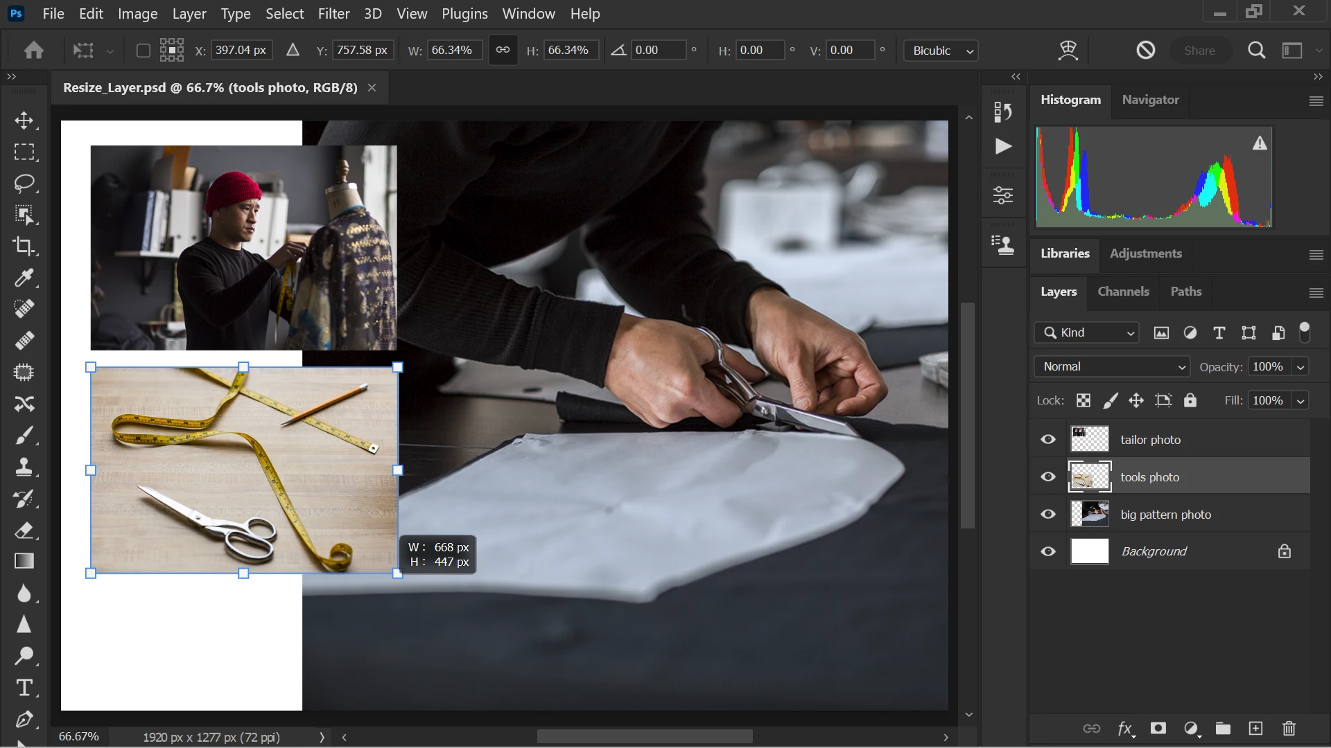Click the width percentage input field
The width and height of the screenshot is (1331, 748).
click(453, 51)
